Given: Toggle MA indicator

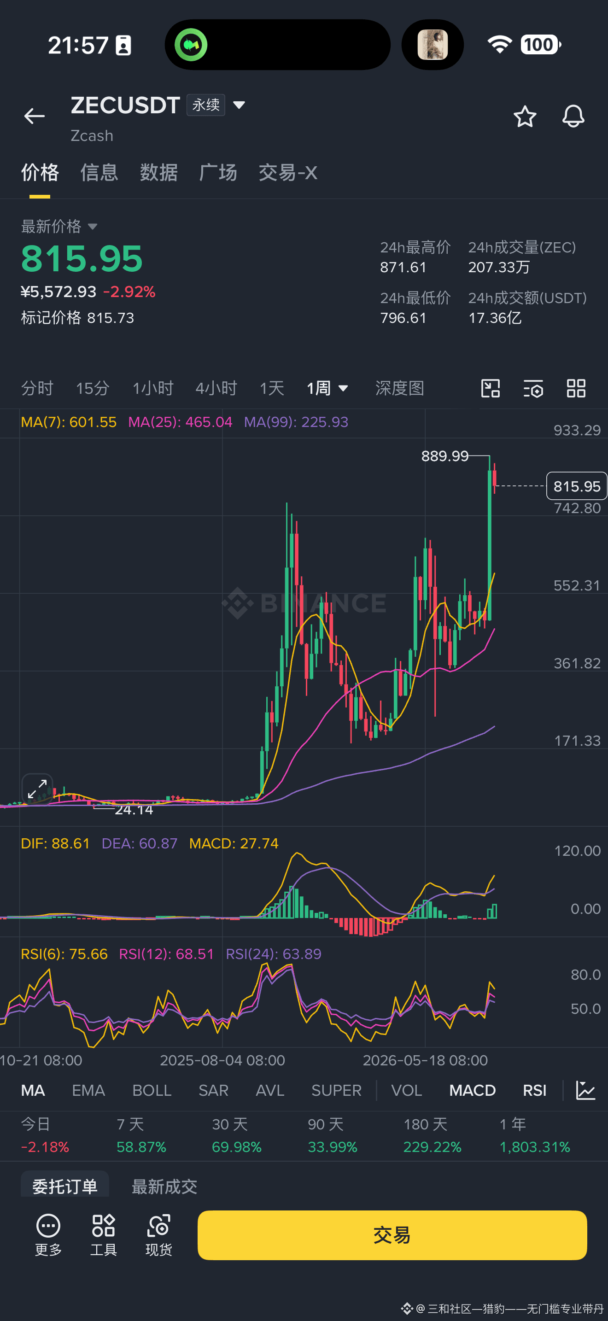Looking at the screenshot, I should coord(33,1090).
